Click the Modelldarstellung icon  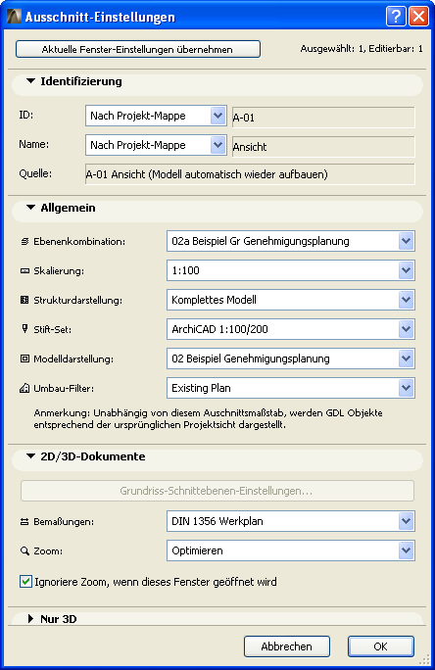(x=24, y=359)
